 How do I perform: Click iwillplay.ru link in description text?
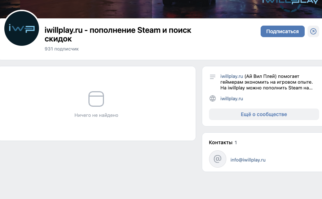point(231,76)
